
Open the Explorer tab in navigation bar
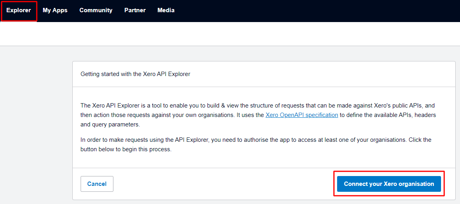[19, 11]
